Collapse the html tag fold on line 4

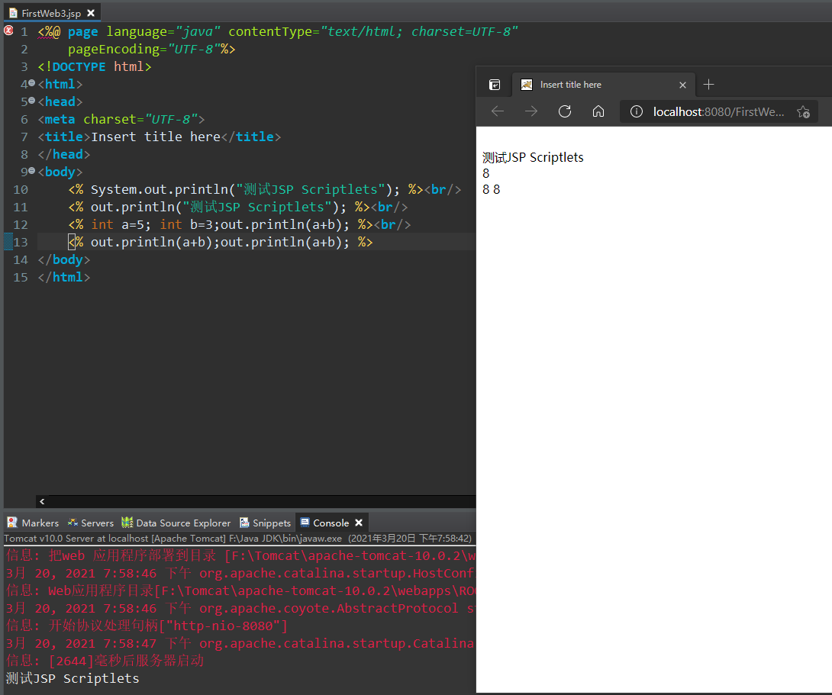tap(32, 82)
